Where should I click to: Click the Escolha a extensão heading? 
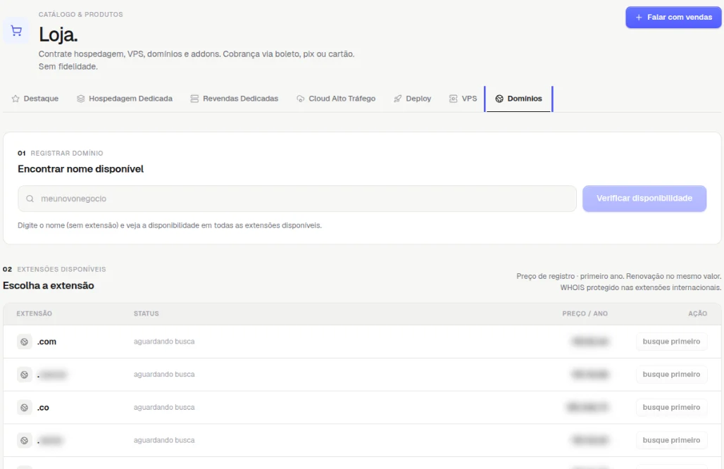(x=49, y=286)
